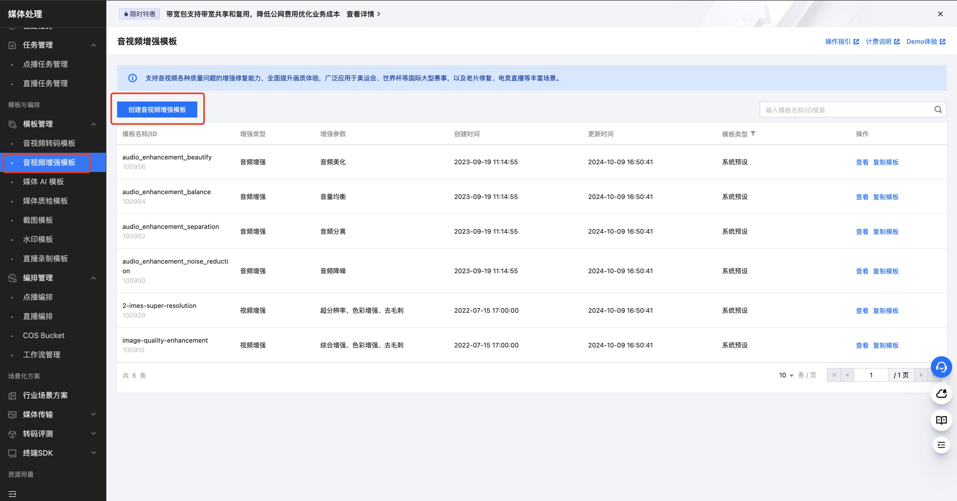Screen dimensions: 957x501
Task: Focus the template name/ID search field
Action: pyautogui.click(x=847, y=110)
